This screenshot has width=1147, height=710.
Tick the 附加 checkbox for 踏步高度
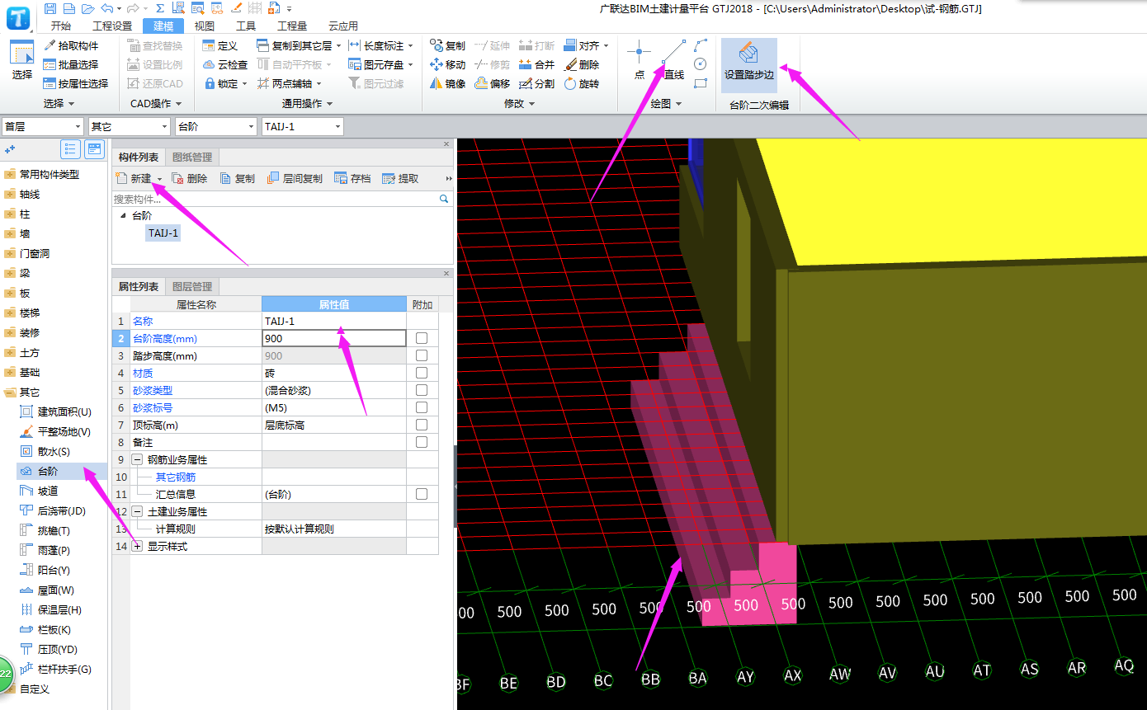click(422, 355)
